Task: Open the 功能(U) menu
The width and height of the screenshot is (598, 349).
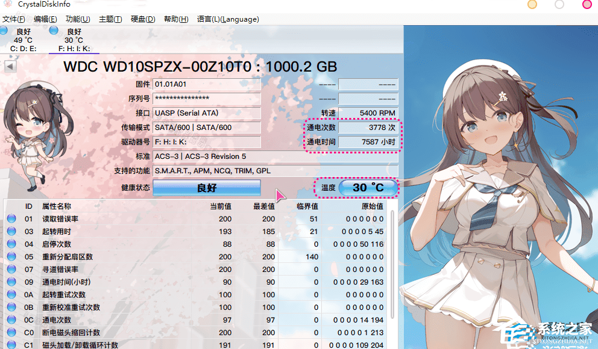Action: point(78,19)
